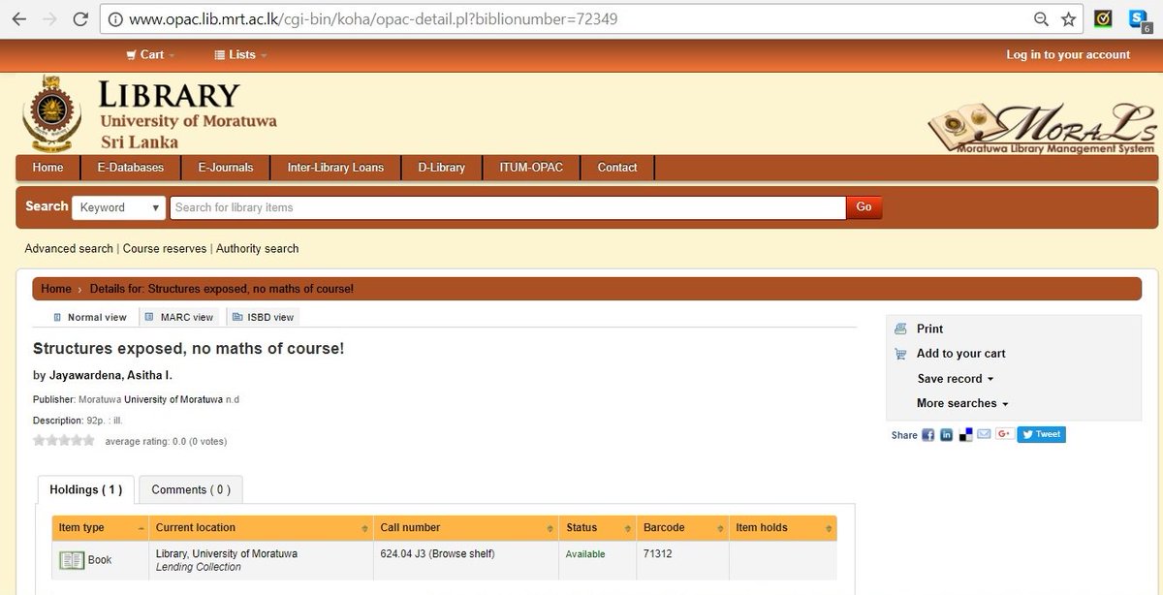Open the Skype extension icon
The width and height of the screenshot is (1163, 595).
click(1138, 19)
